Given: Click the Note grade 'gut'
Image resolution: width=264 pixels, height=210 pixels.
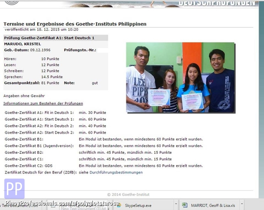Looking at the screenshot, I should pyautogui.click(x=95, y=83).
